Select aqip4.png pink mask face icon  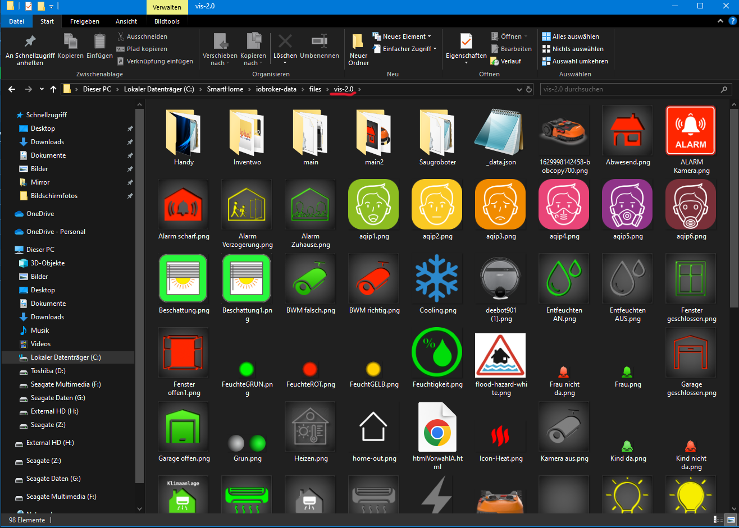(x=564, y=204)
